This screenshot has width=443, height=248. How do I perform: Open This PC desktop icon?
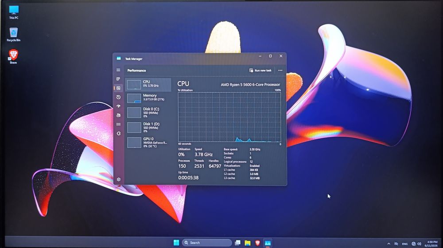coord(14,12)
